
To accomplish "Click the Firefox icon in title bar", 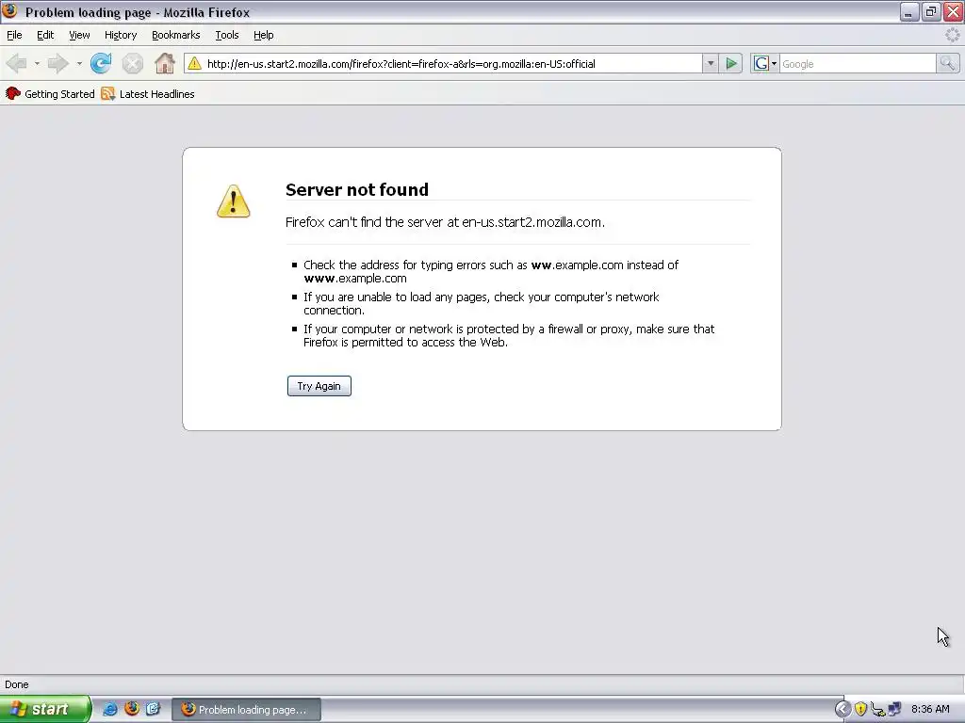I will pos(9,11).
